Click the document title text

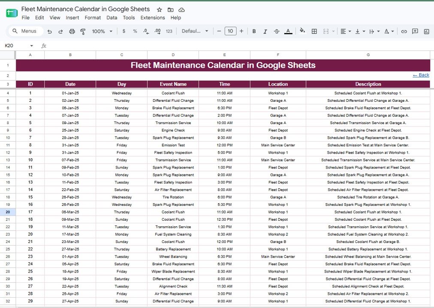(x=85, y=9)
